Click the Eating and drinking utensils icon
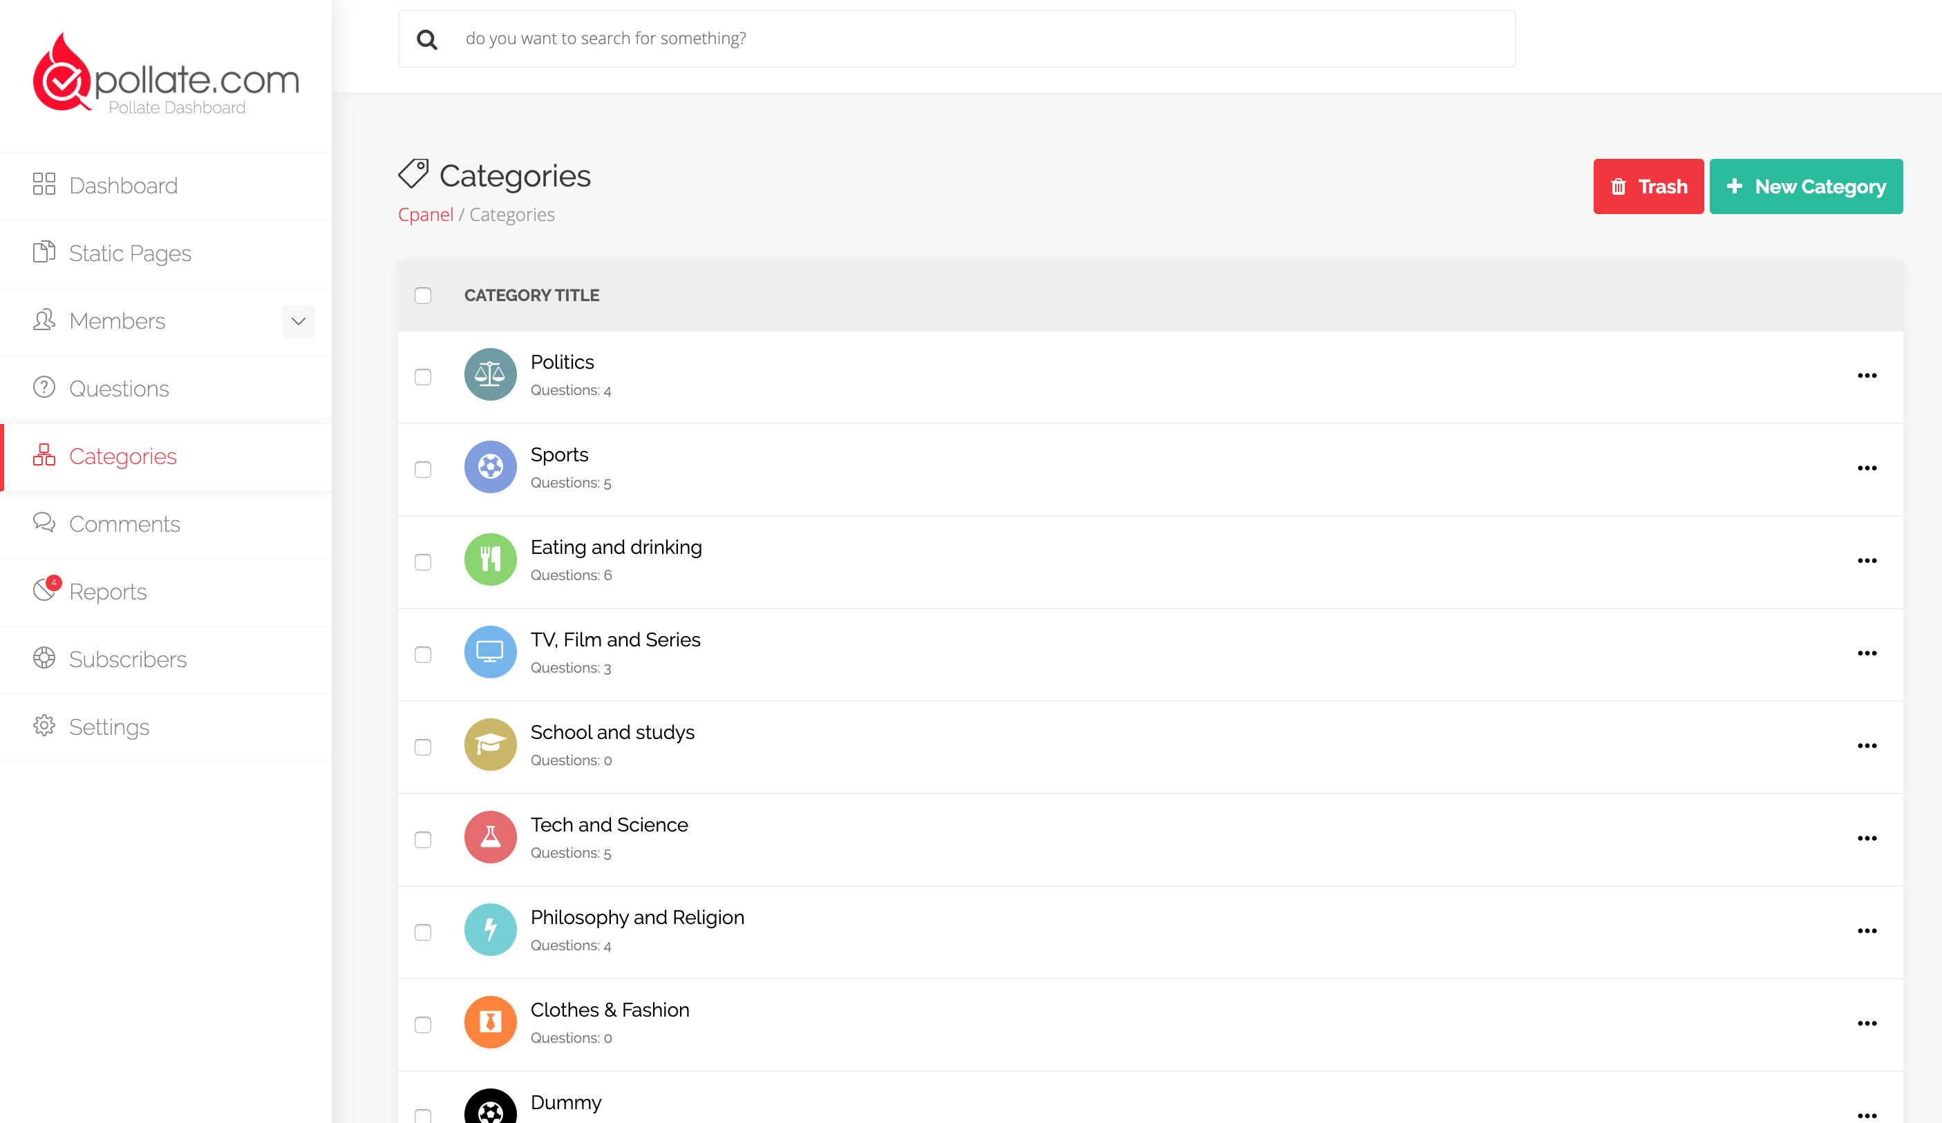 [x=490, y=559]
